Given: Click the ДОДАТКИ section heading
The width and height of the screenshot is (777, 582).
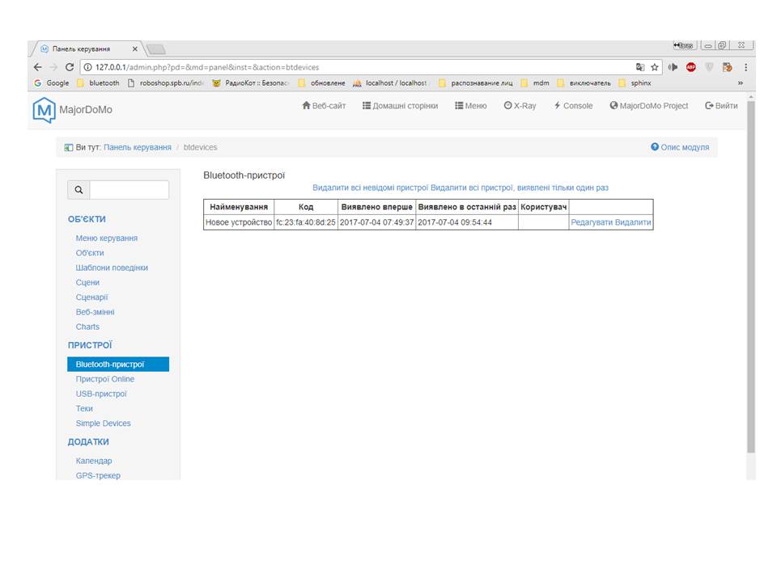Looking at the screenshot, I should pyautogui.click(x=88, y=442).
